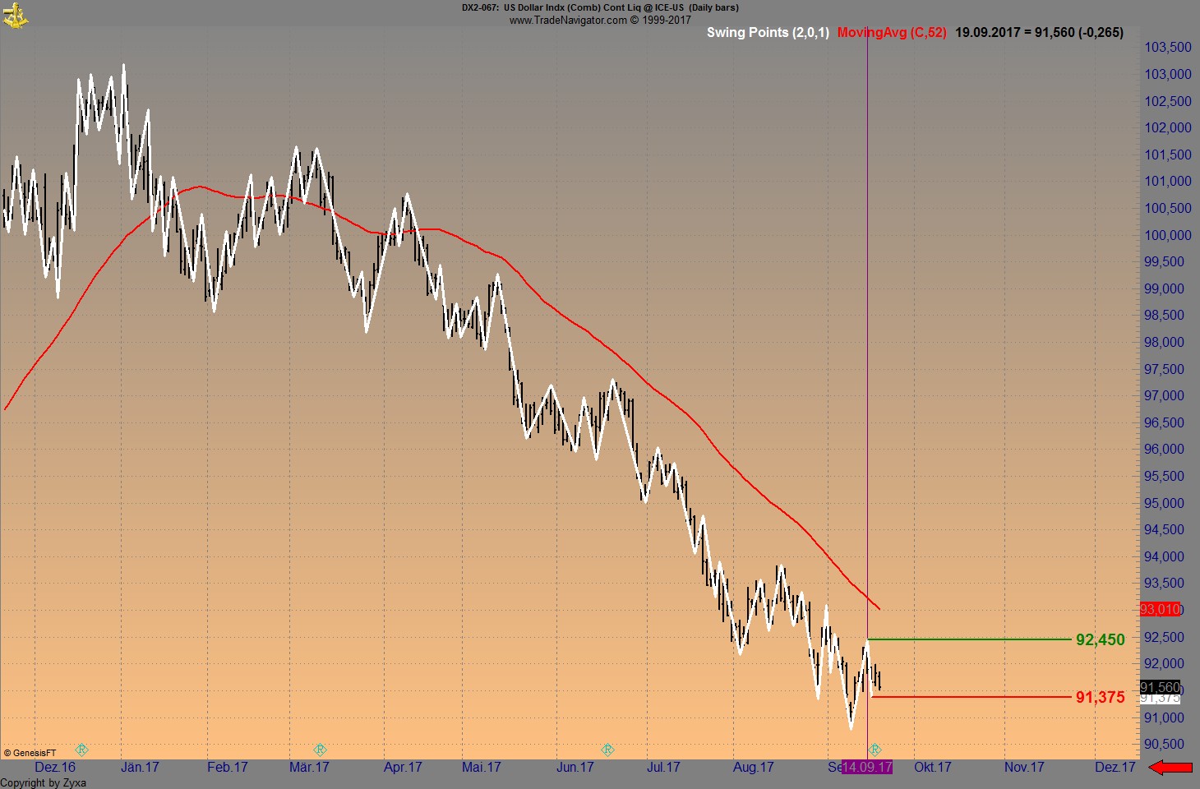This screenshot has height=789, width=1200.
Task: Click the 102,000 price axis value
Action: [x=1168, y=127]
